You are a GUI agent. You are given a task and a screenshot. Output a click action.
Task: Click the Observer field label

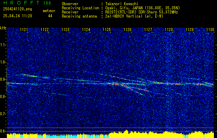70,4
